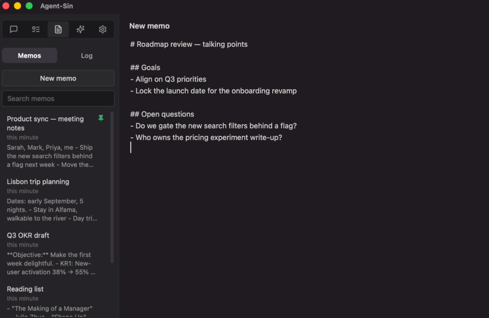
Task: Open the task checklist icon
Action: click(x=36, y=29)
